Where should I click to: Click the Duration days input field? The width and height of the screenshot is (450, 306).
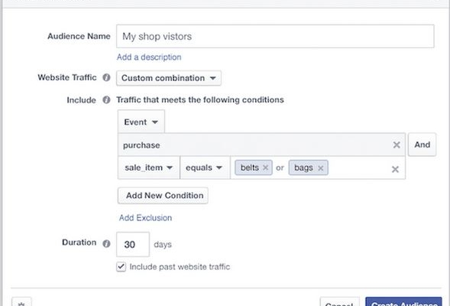[x=133, y=244]
